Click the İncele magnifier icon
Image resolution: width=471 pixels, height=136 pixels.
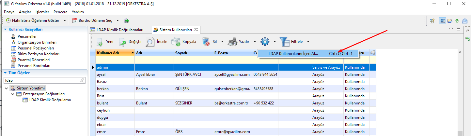150,42
